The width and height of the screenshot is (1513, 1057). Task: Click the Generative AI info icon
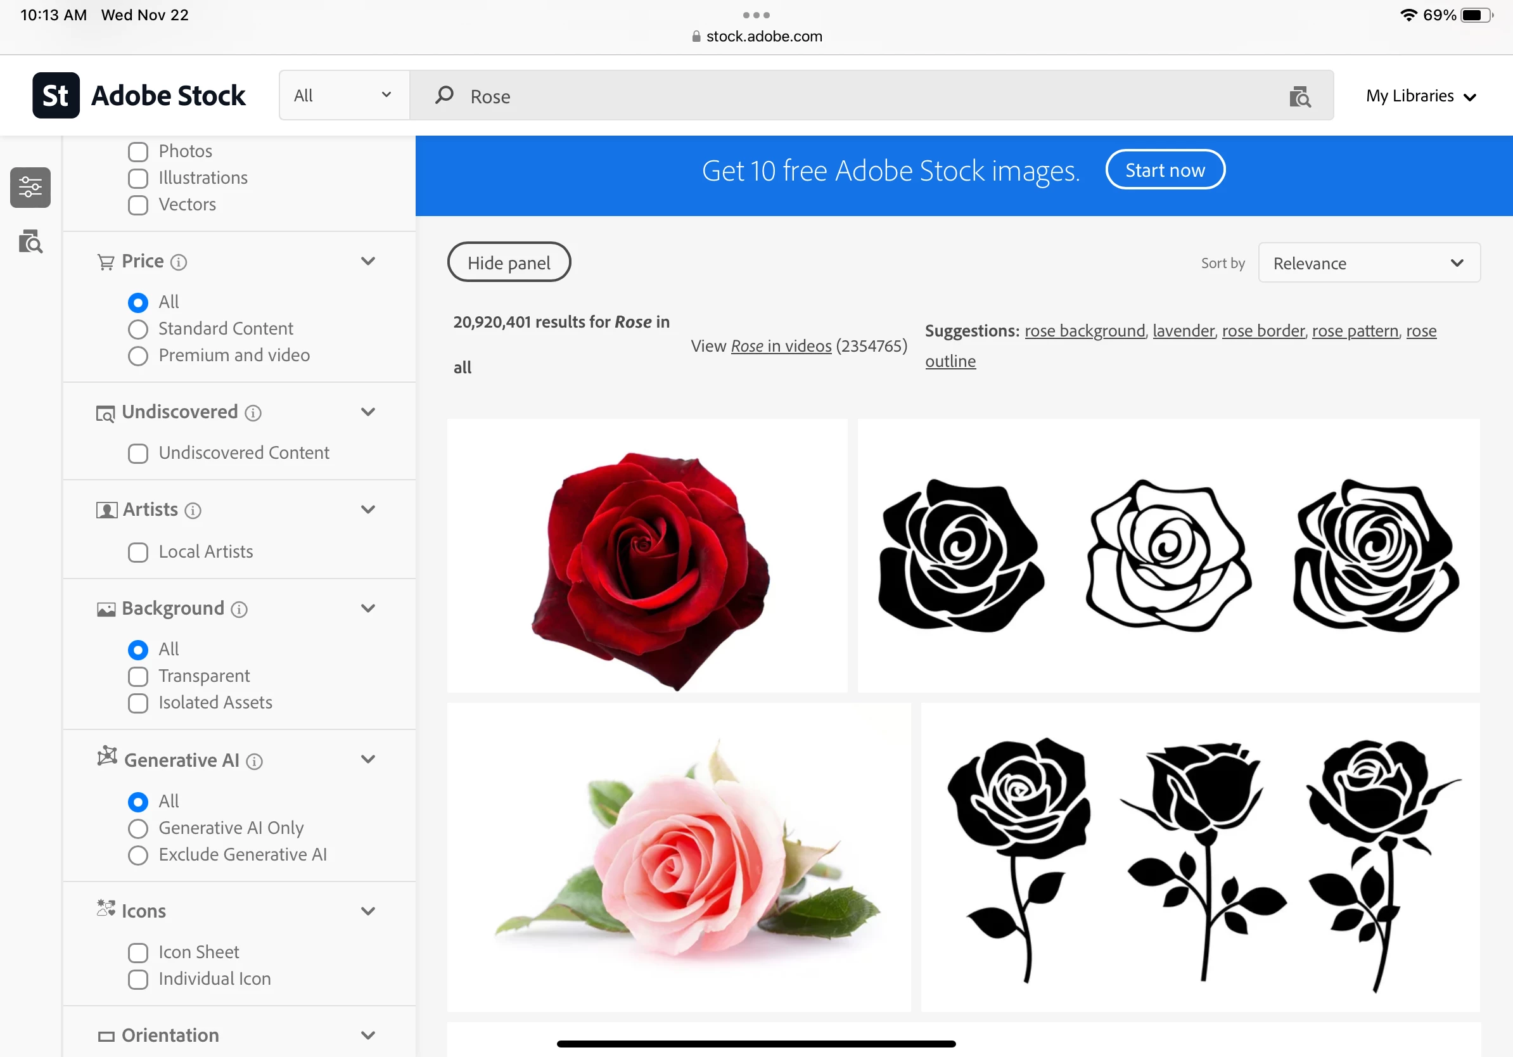[x=254, y=762]
